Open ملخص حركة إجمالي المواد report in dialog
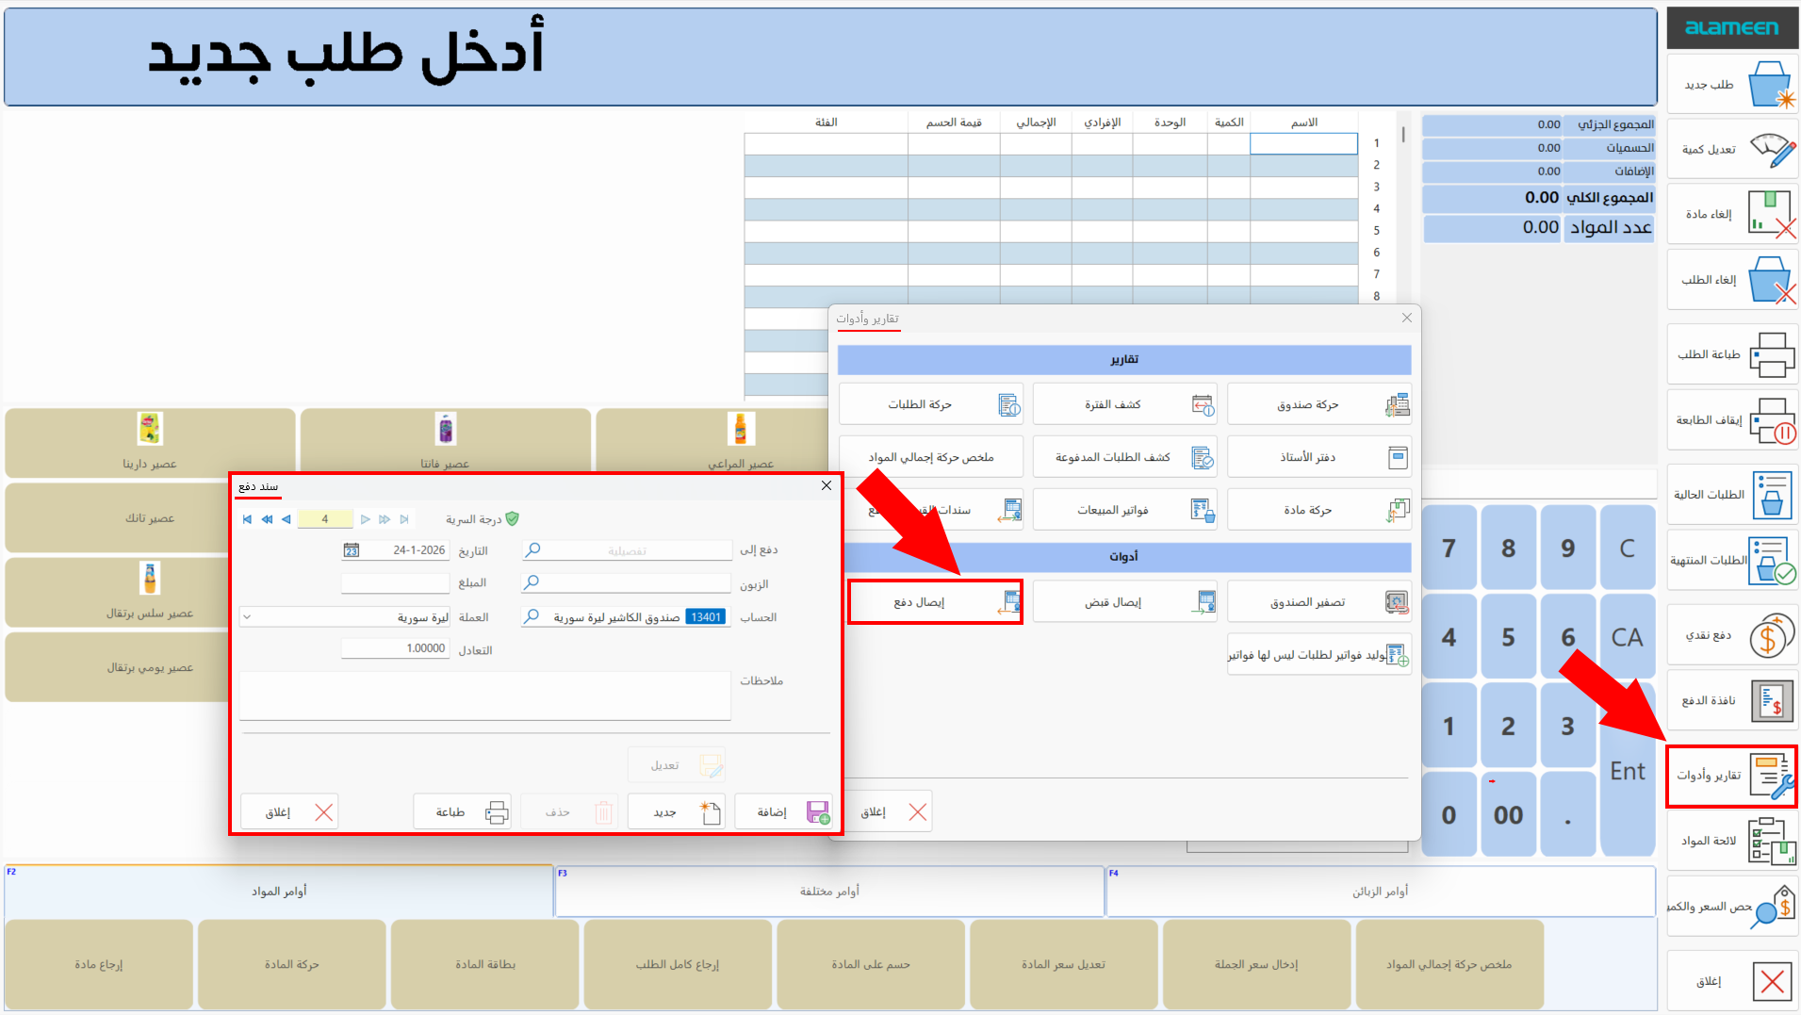The height and width of the screenshot is (1015, 1801). [x=930, y=458]
